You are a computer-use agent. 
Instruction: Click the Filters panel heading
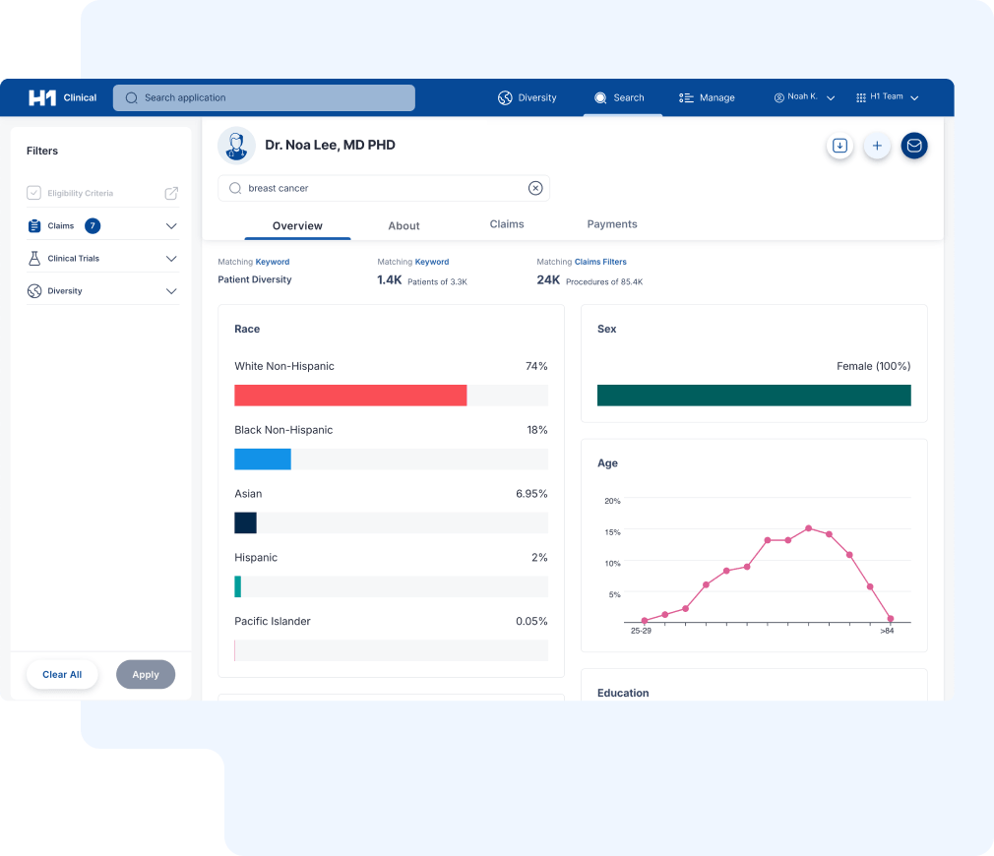[x=42, y=151]
